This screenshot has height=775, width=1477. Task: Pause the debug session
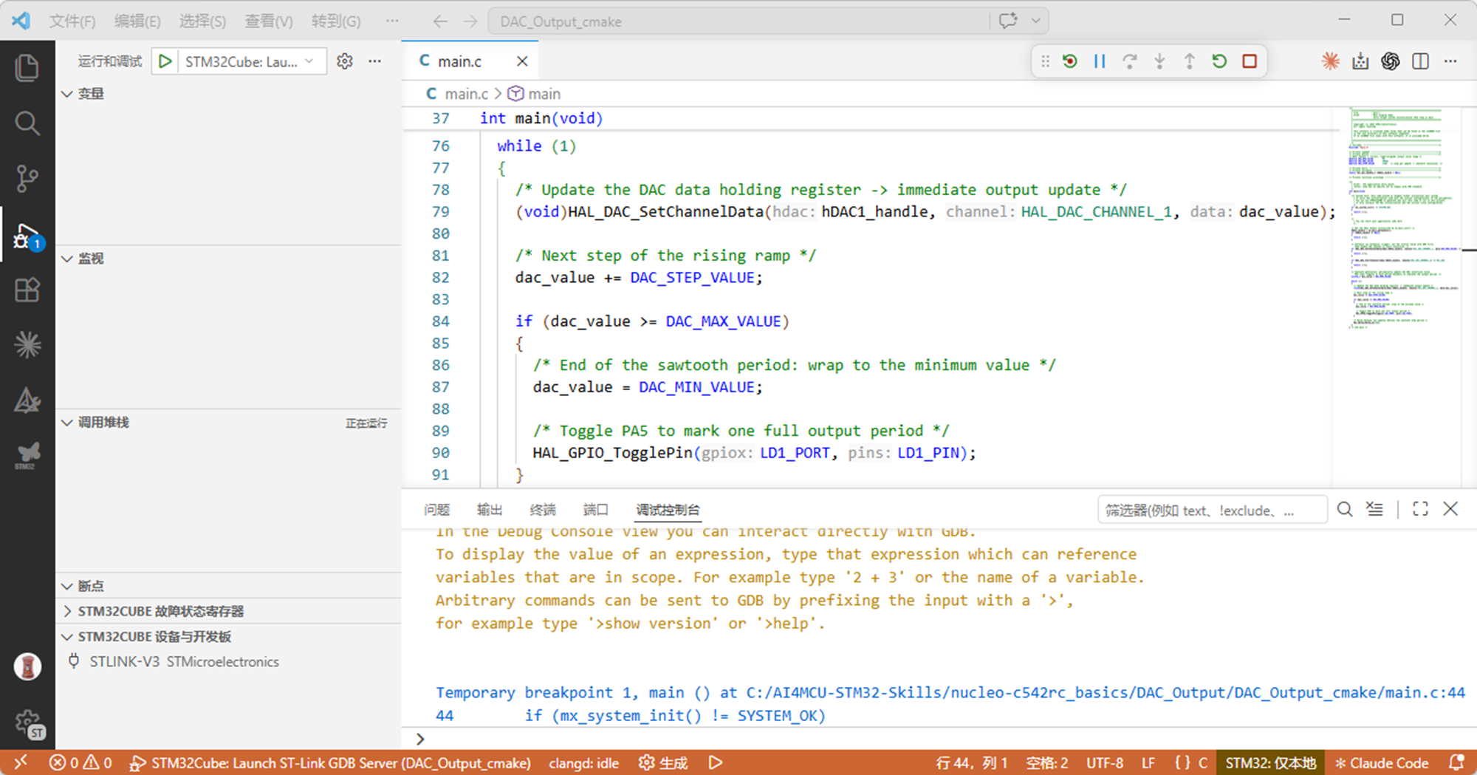point(1100,61)
